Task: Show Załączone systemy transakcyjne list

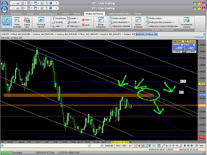Action: (162, 26)
